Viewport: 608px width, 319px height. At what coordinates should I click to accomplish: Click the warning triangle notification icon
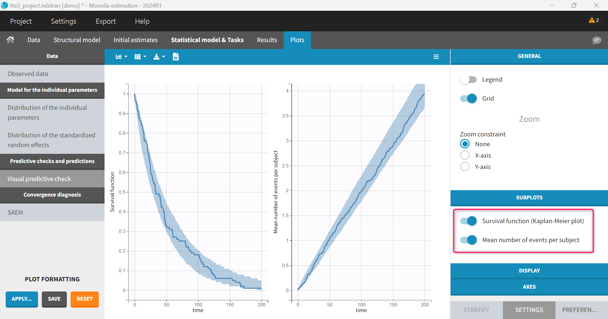coord(592,20)
